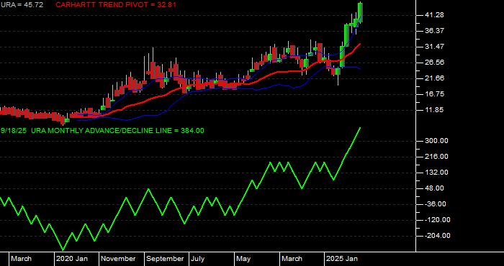Pick the 48.00 indicator axis value
Image resolution: width=504 pixels, height=266 pixels.
pos(434,188)
